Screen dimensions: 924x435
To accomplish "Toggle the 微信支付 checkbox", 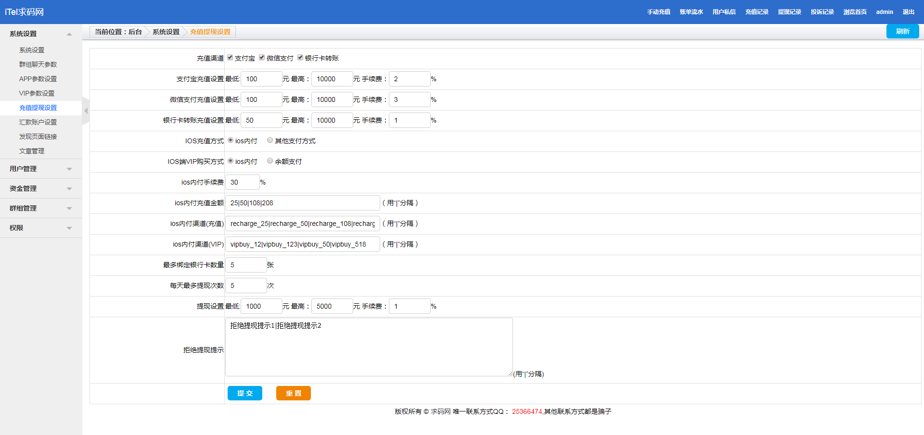I will pos(262,58).
